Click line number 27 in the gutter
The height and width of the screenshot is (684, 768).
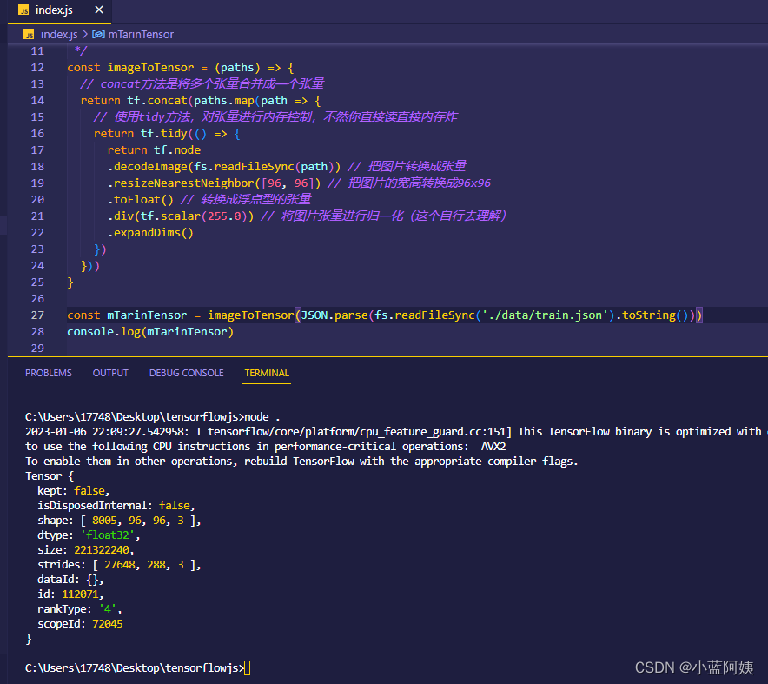[x=37, y=315]
